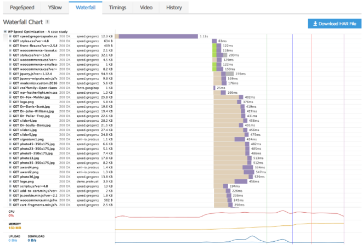Screen dimensions: 362x250
Task: Select the GET js.cookie.min.js row text
Action: coord(35,196)
